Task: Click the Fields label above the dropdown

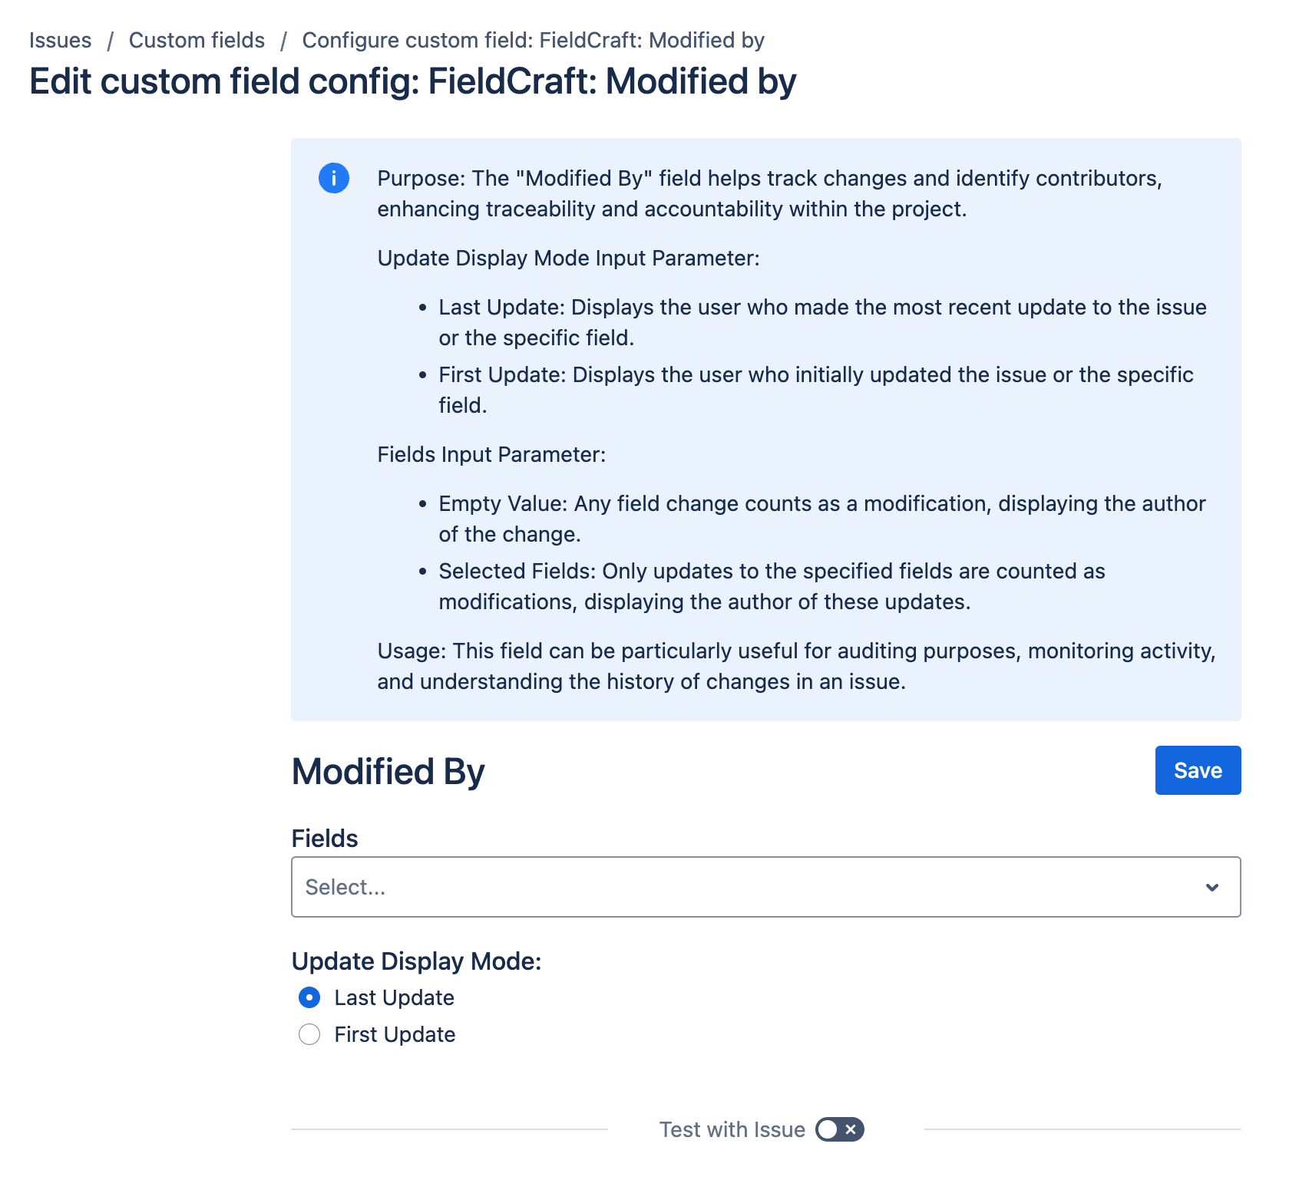Action: tap(325, 838)
